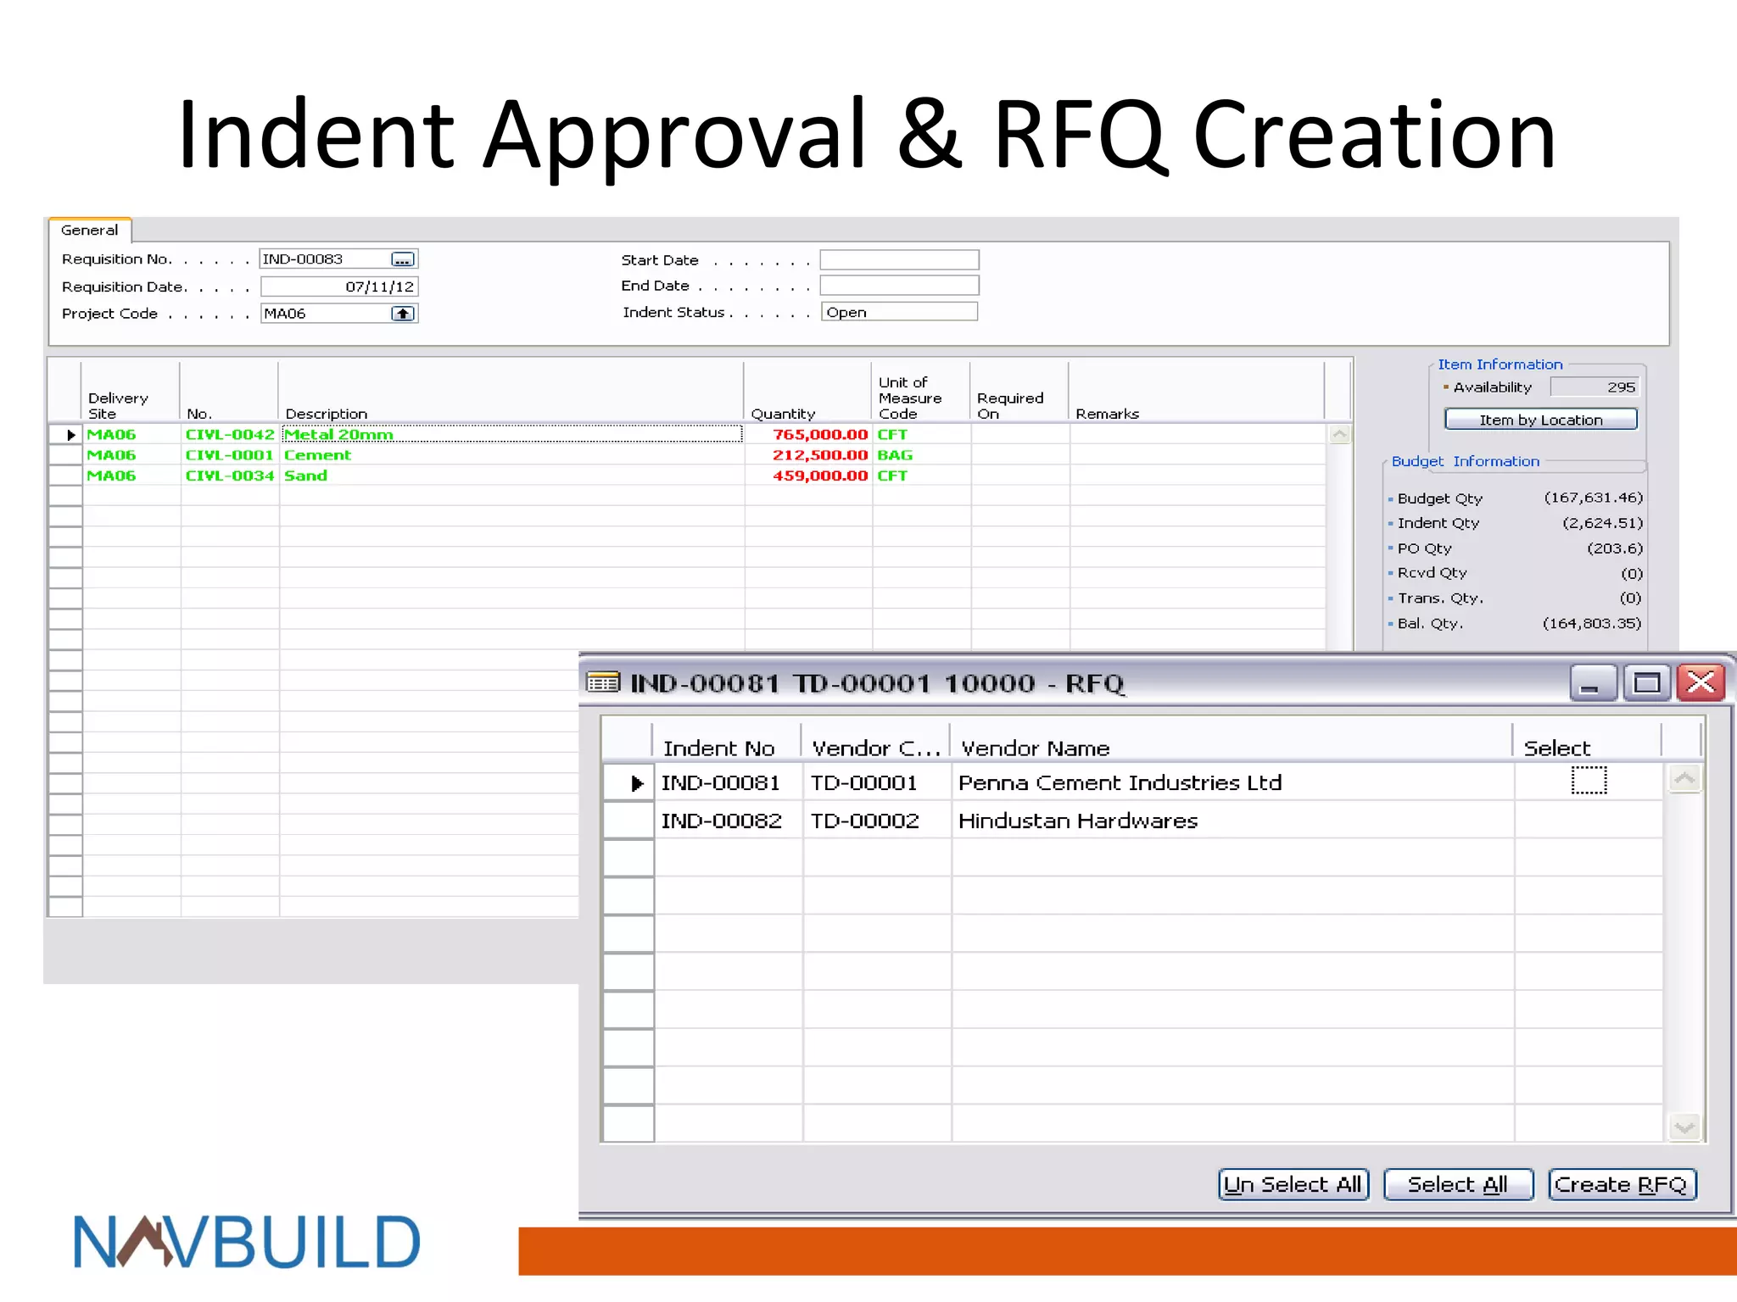The image size is (1737, 1302).
Task: Click the Item by Location button
Action: 1540,420
